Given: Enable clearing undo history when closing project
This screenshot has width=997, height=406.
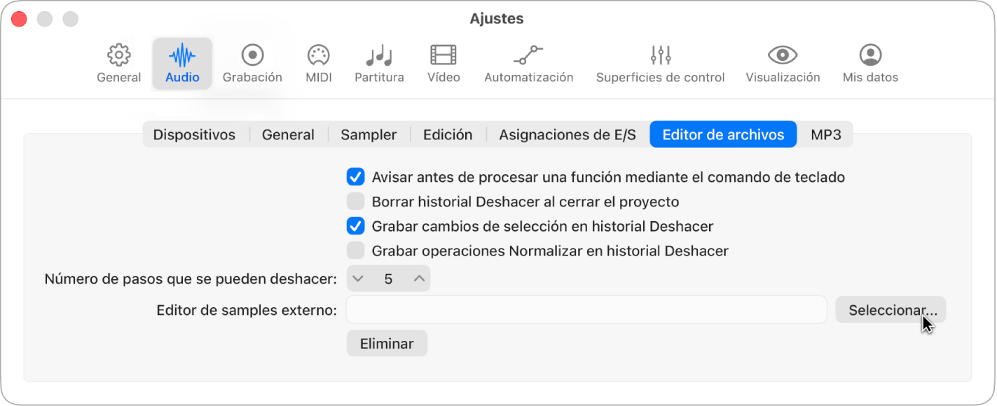Looking at the screenshot, I should [x=356, y=202].
